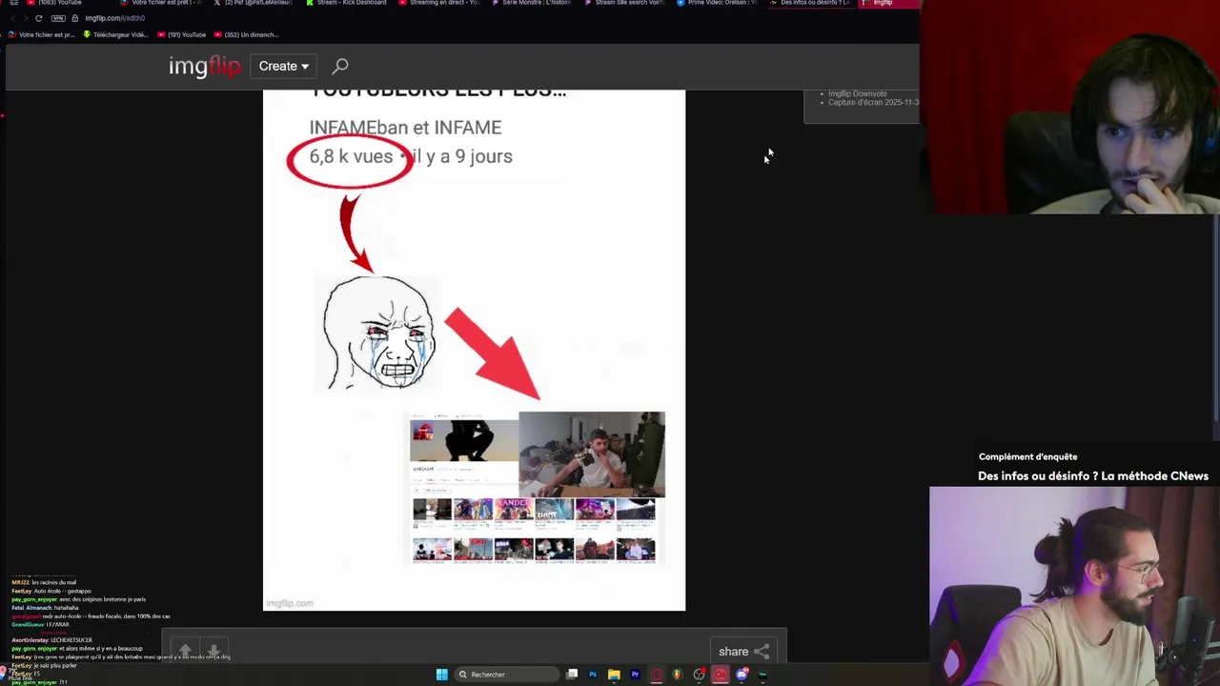Switch to the Prime Video: Orelsan tab
The height and width of the screenshot is (686, 1220).
[718, 3]
